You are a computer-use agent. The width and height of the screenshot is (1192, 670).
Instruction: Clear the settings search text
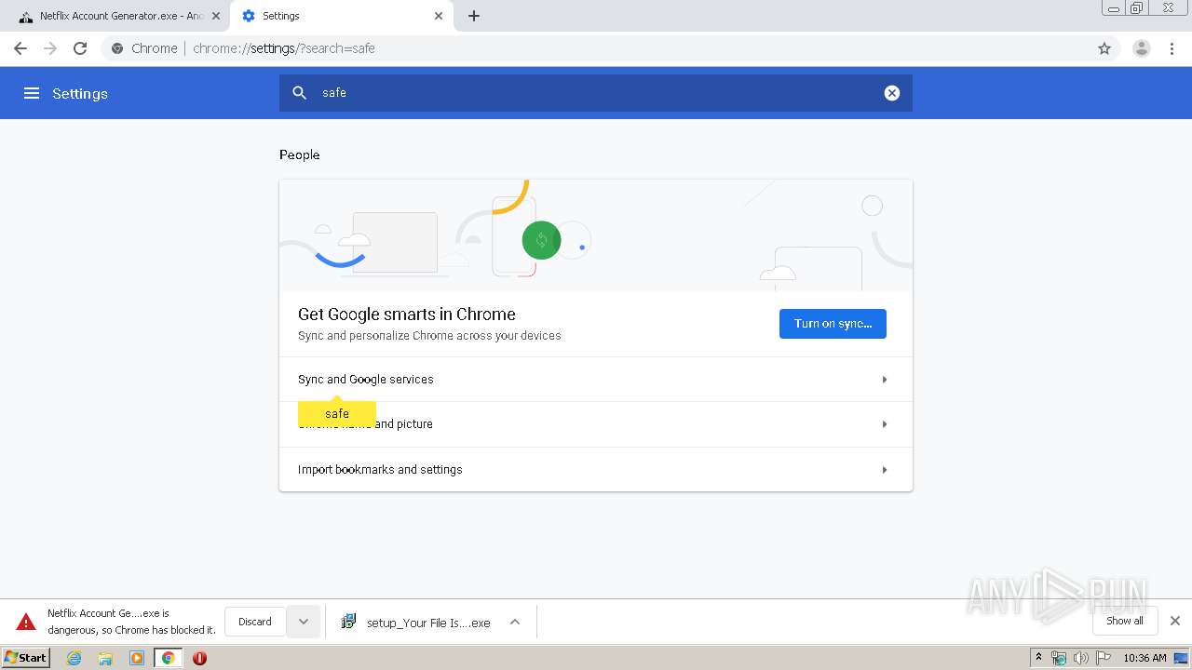click(892, 93)
